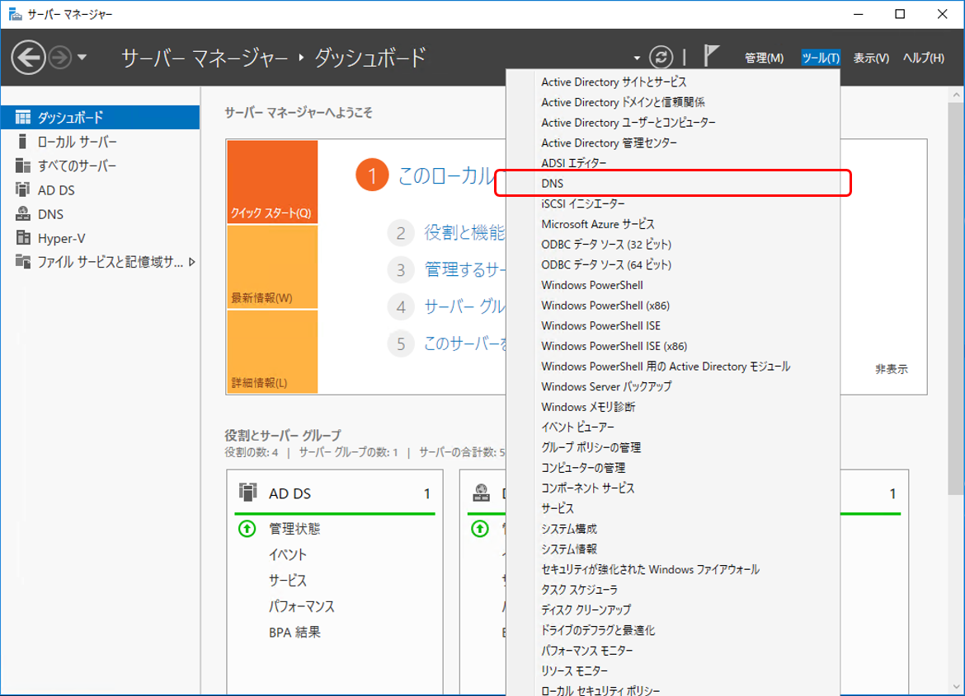The height and width of the screenshot is (696, 965).
Task: Select Microsoft Azure サービス entry
Action: click(673, 224)
